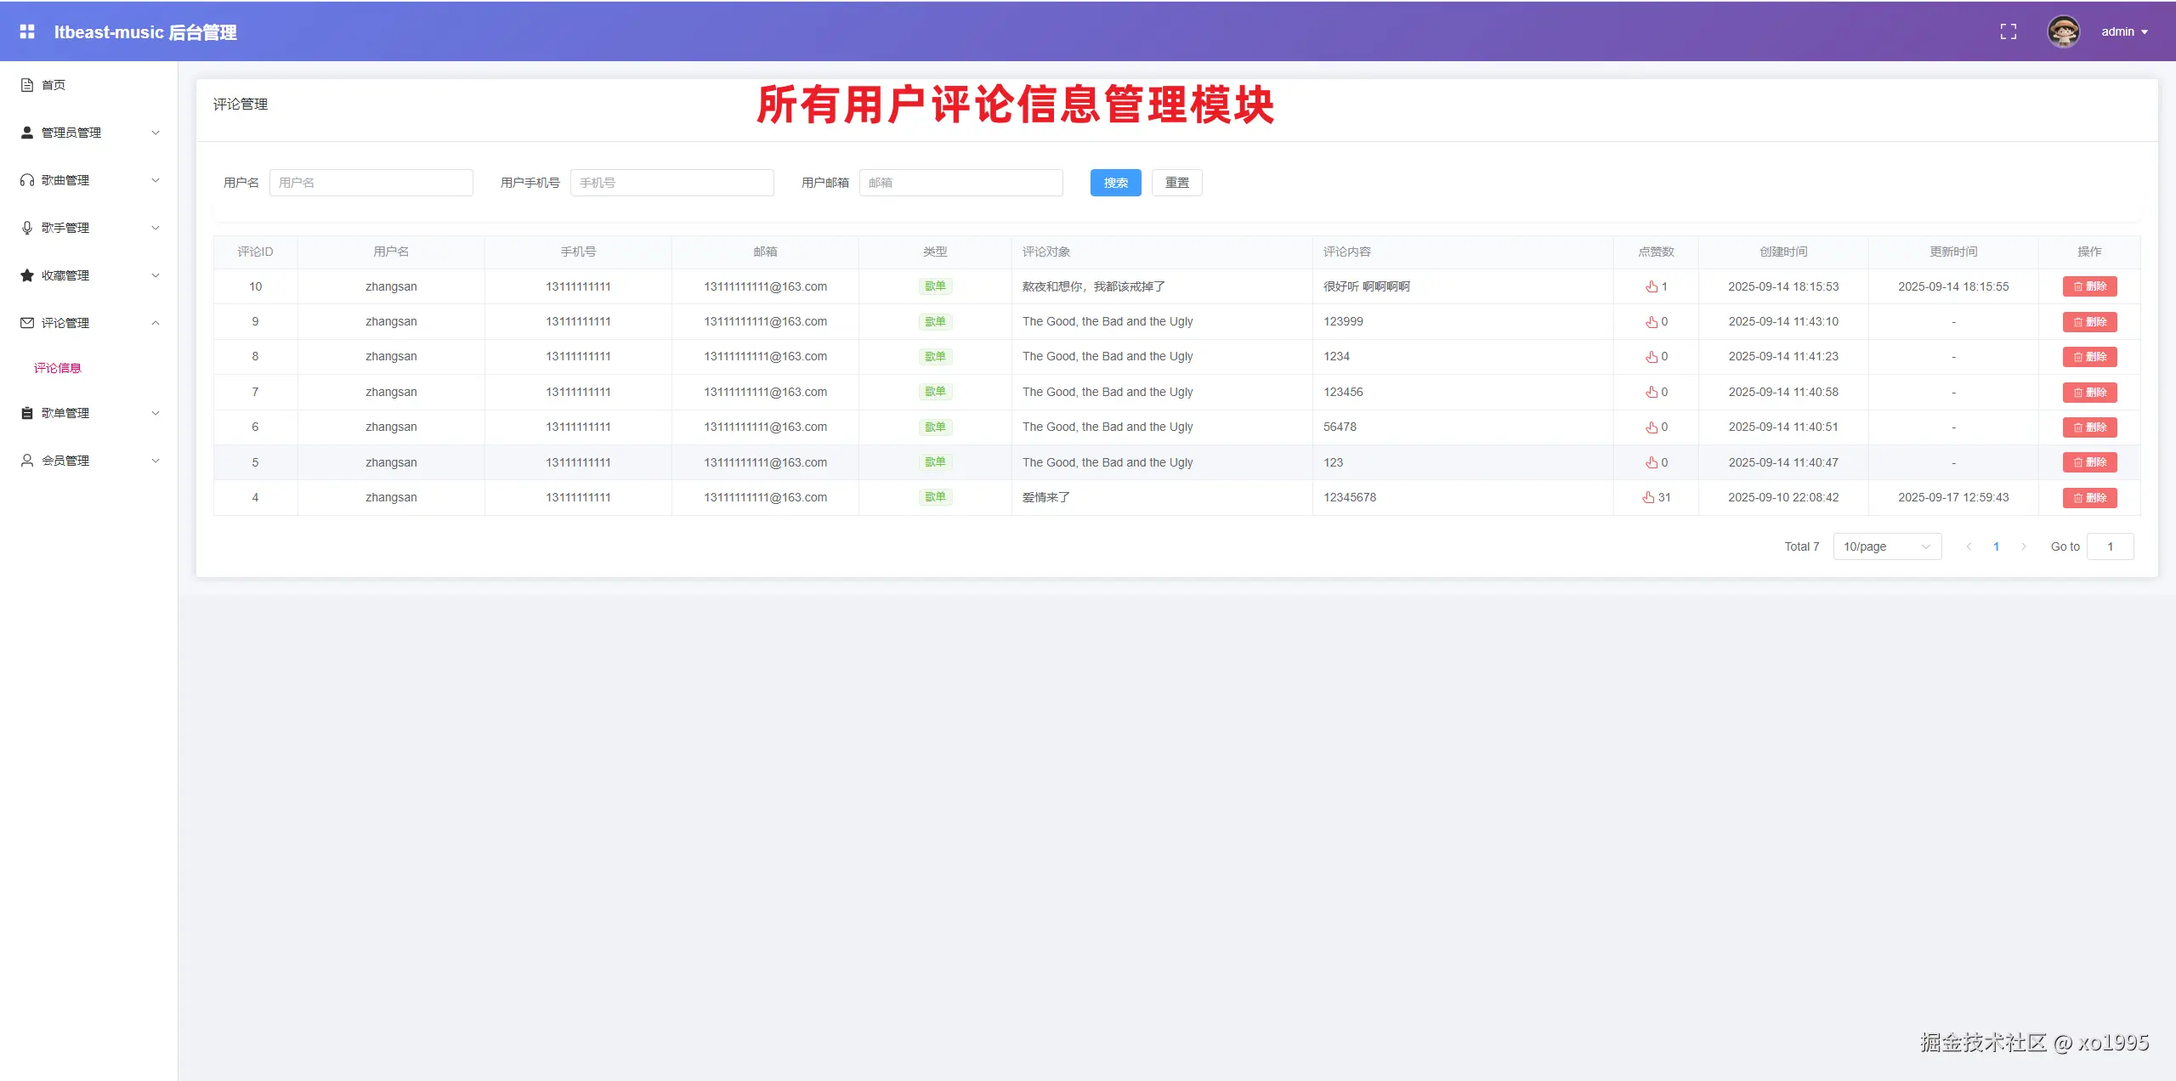Viewport: 2176px width, 1081px height.
Task: Click the microphone icon for 歌手管理
Action: click(x=27, y=228)
